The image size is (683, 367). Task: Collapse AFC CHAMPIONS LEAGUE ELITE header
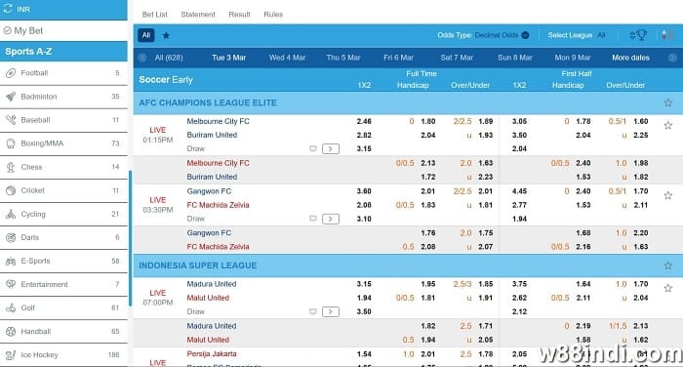pos(408,102)
